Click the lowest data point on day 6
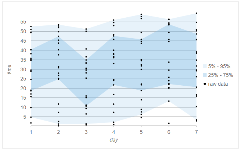 (x=169, y=123)
